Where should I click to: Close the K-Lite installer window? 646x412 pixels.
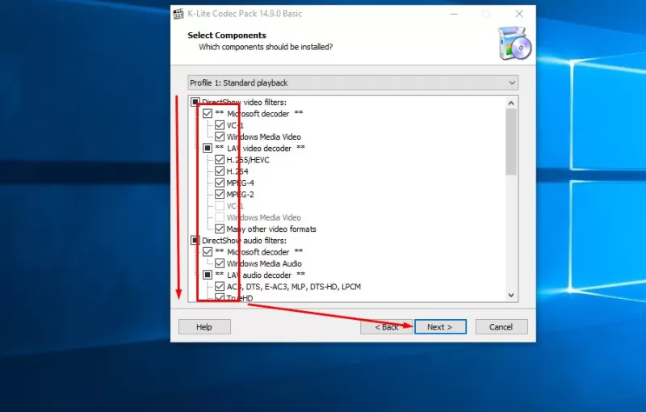pyautogui.click(x=519, y=14)
